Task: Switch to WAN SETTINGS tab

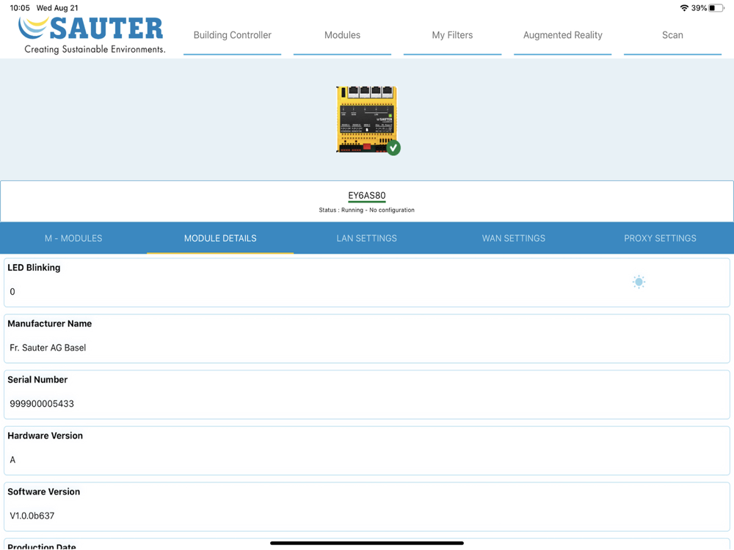Action: point(514,238)
